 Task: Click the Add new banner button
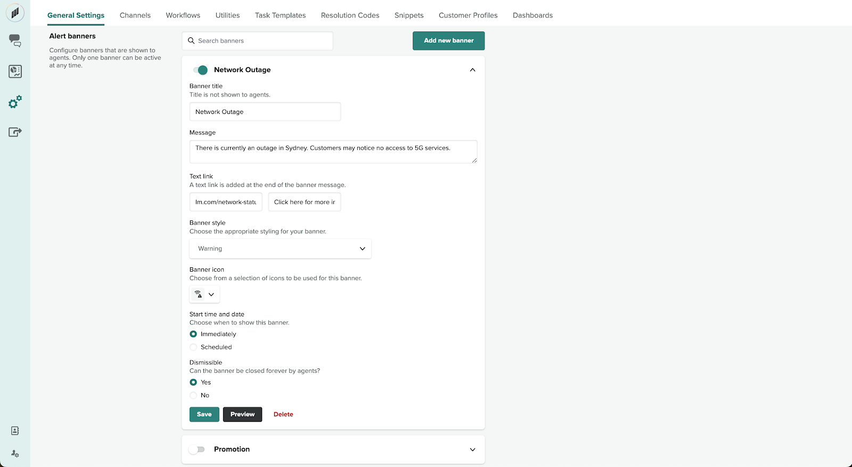(x=448, y=40)
